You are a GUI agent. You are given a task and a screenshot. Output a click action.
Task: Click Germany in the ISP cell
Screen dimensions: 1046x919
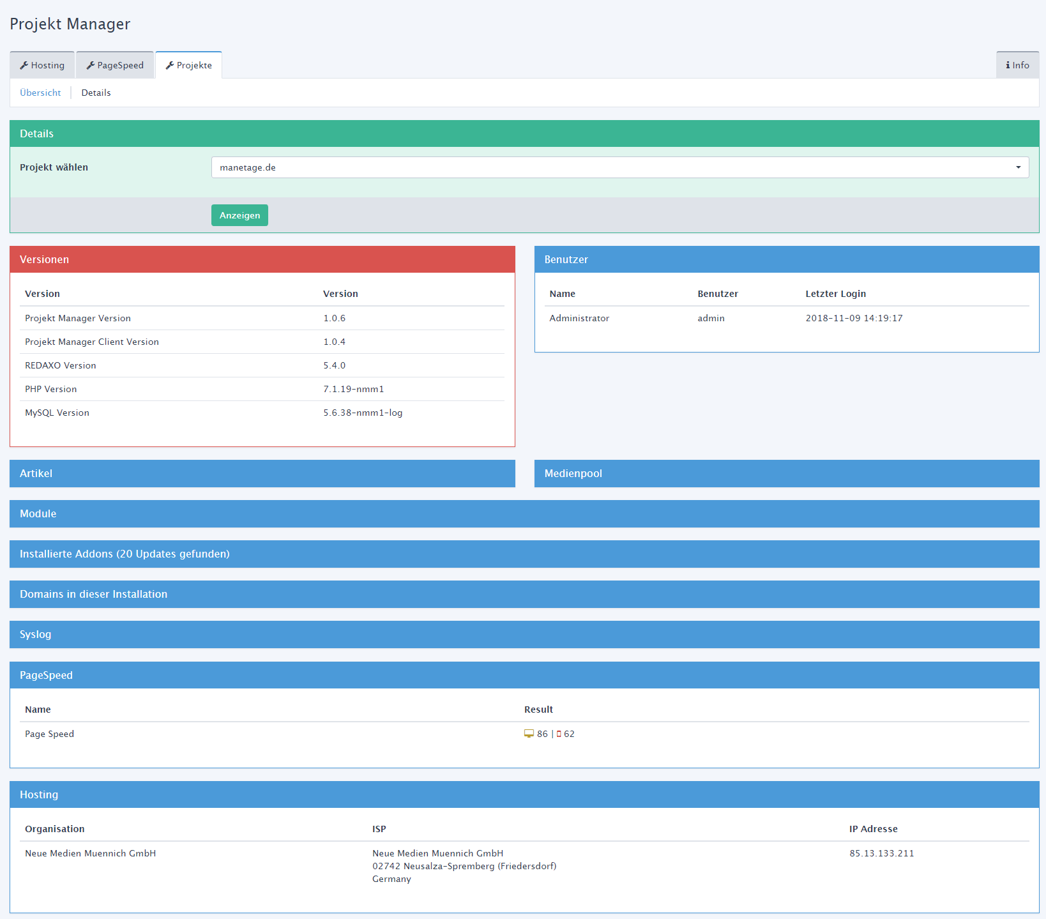tap(391, 879)
